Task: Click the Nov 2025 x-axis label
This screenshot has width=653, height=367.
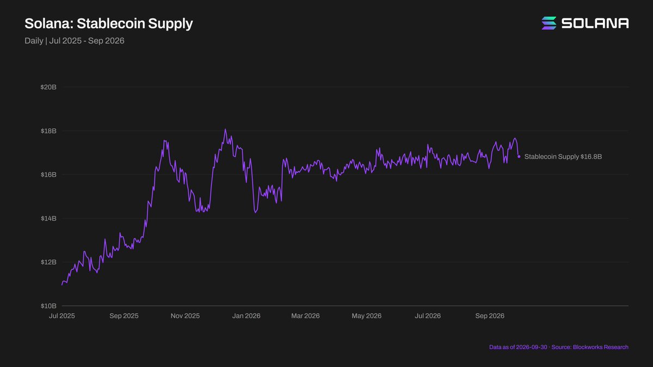Action: click(185, 316)
